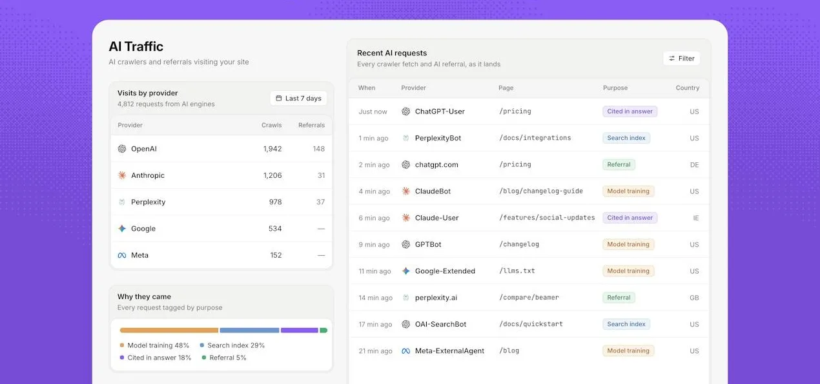
Task: Sort by the Purpose column header
Action: coord(615,88)
